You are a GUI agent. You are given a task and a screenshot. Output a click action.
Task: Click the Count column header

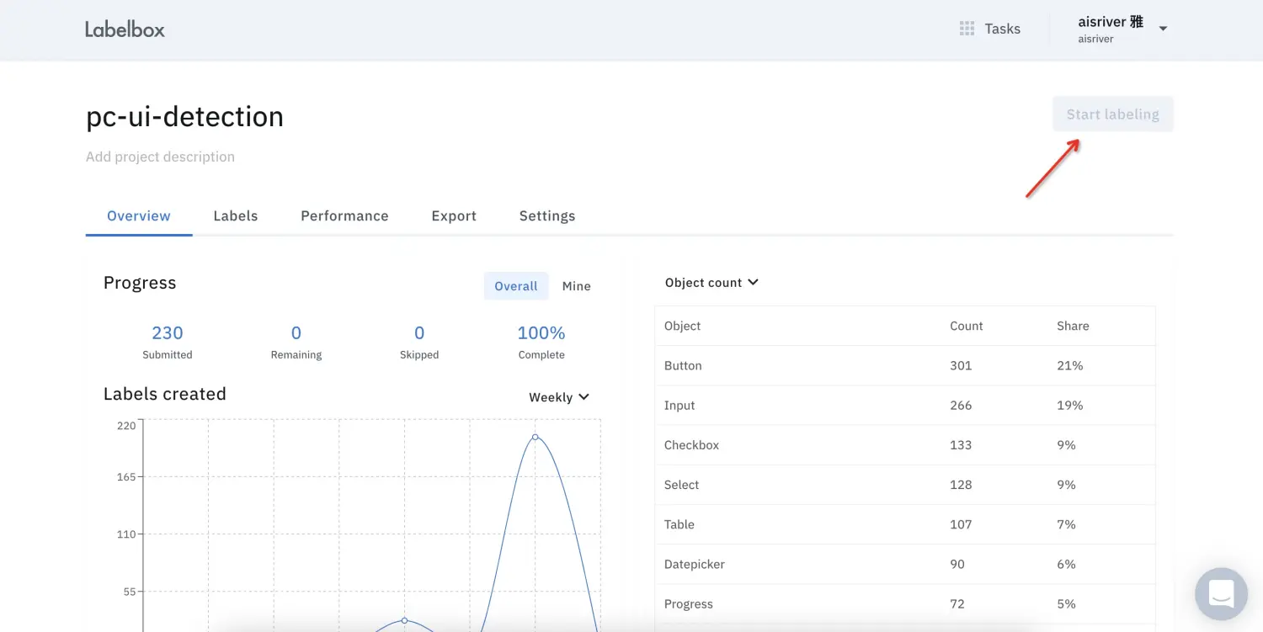pos(967,326)
